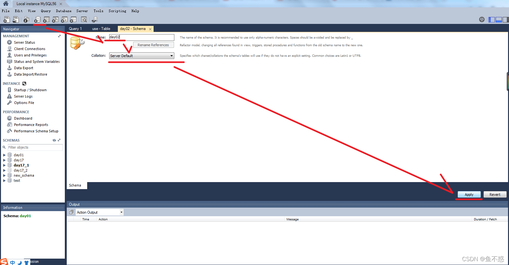The width and height of the screenshot is (509, 265).
Task: Click the Revert button
Action: coord(495,195)
